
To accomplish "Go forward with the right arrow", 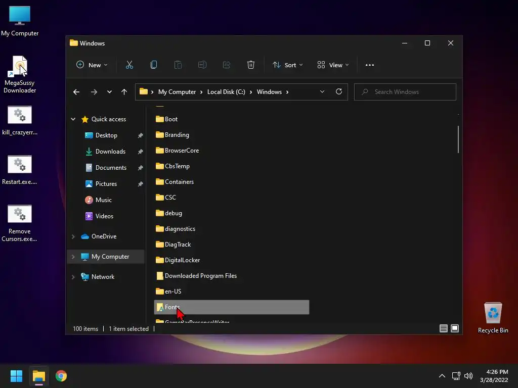I will tap(94, 92).
